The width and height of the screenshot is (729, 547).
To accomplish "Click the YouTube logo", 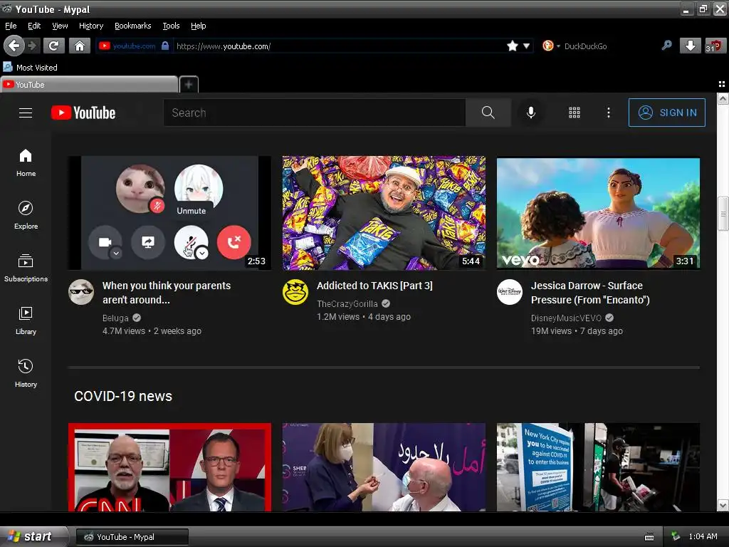I will click(x=83, y=113).
